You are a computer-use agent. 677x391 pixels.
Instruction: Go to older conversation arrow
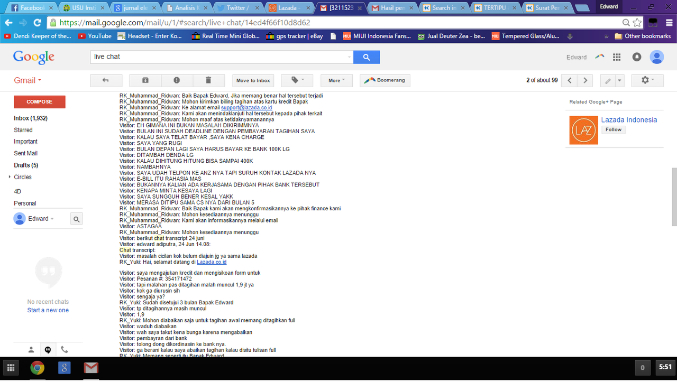click(585, 80)
